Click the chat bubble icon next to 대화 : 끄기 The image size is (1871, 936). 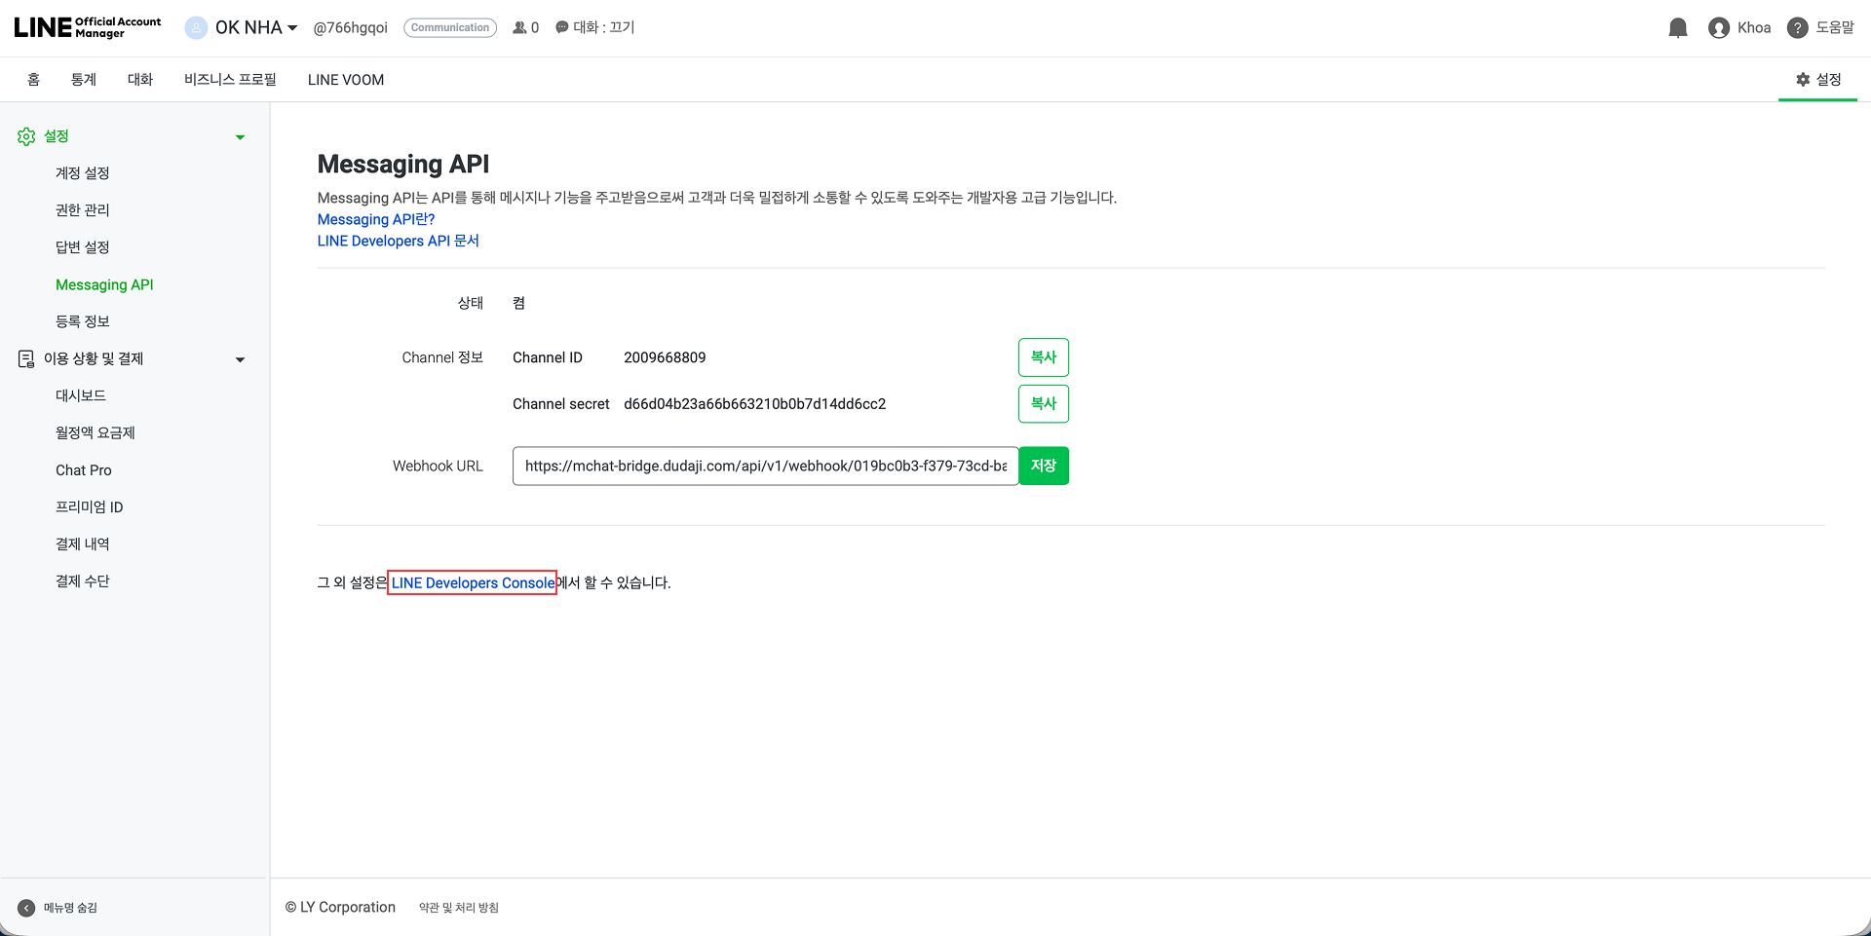560,27
